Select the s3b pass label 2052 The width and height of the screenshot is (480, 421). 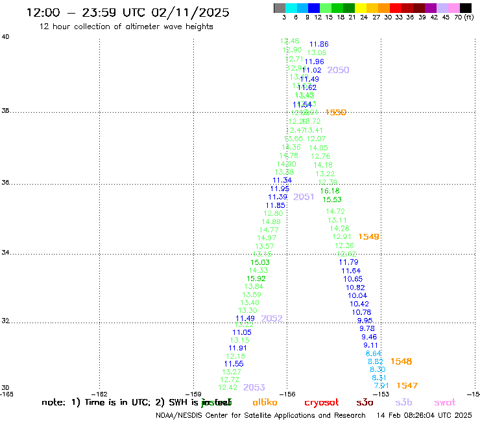tap(272, 319)
